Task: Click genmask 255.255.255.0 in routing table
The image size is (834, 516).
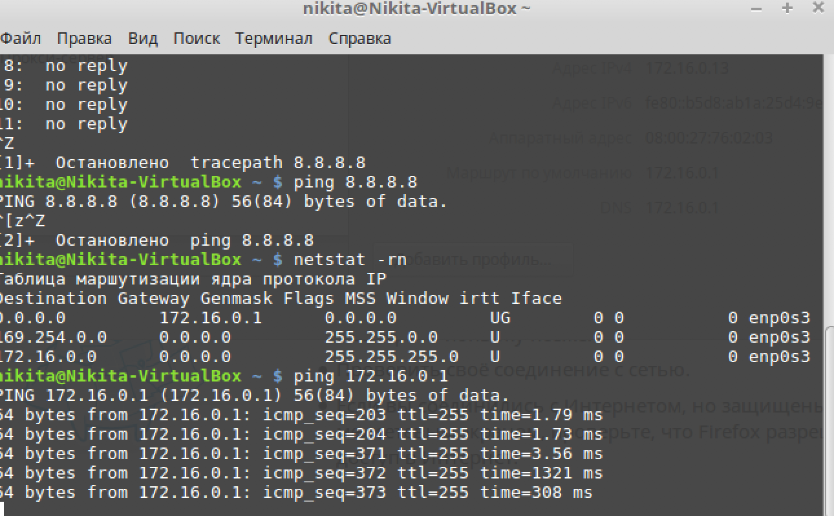Action: [391, 356]
